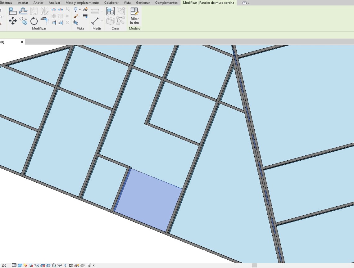This screenshot has height=268, width=354.
Task: Switch to the Anotar ribbon tab
Action: point(38,3)
